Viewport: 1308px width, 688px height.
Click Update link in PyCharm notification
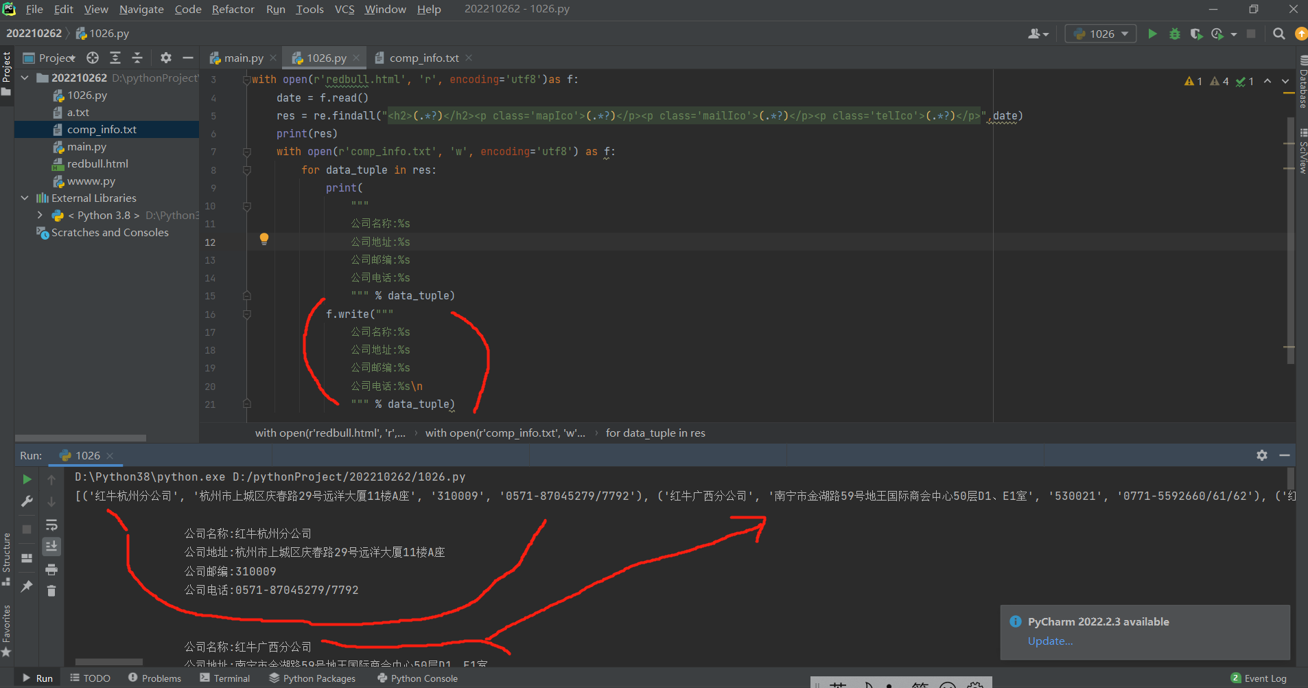click(1050, 641)
